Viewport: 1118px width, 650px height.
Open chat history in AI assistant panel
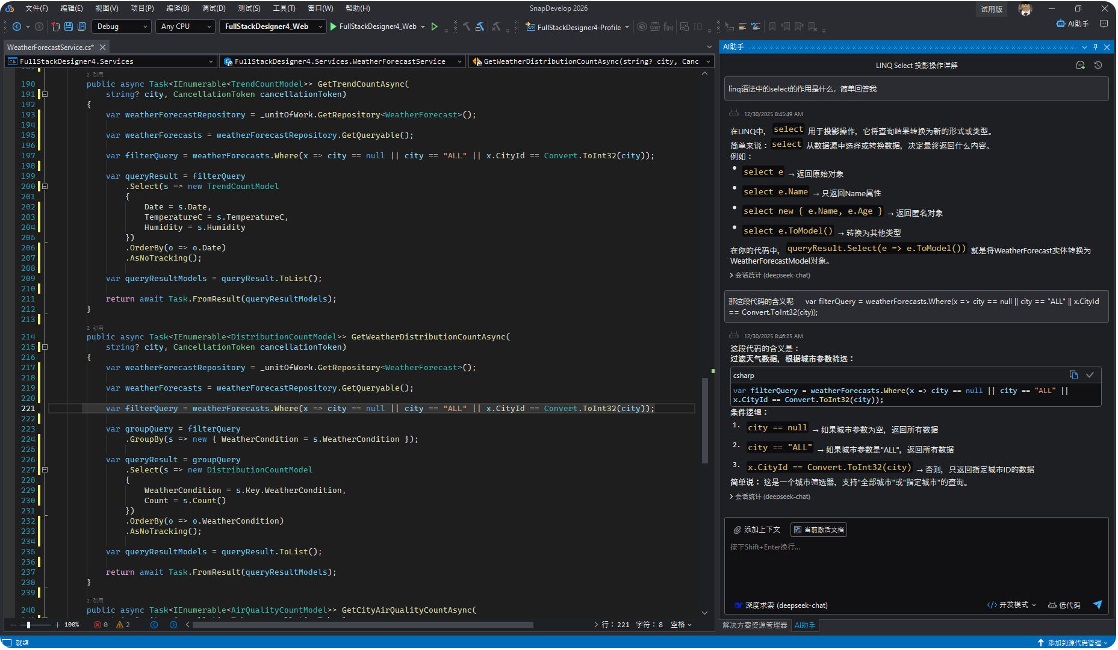[x=1098, y=65]
